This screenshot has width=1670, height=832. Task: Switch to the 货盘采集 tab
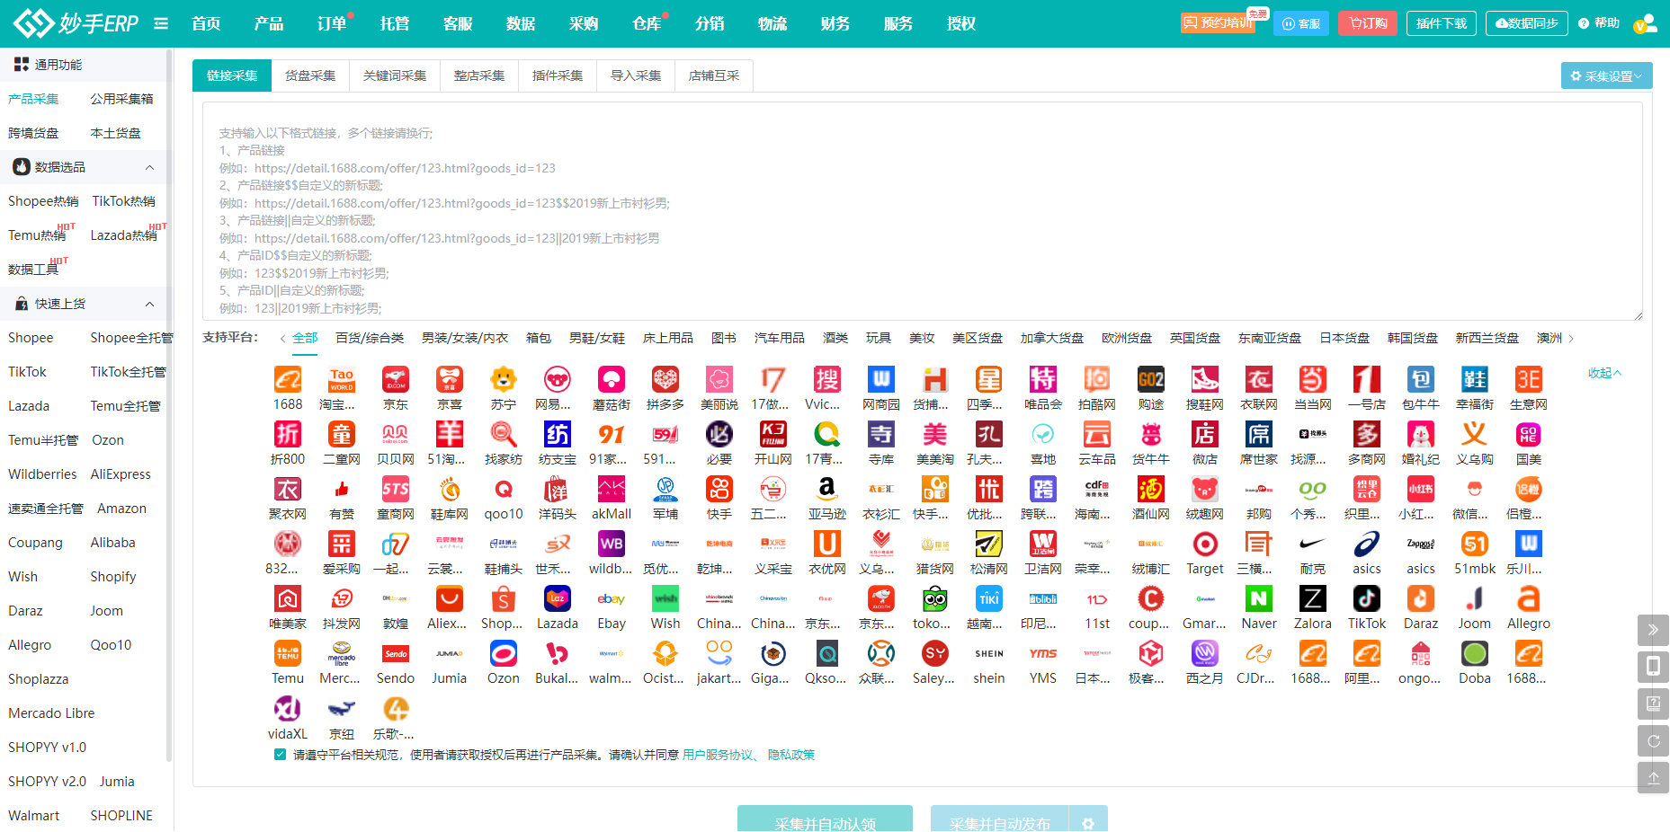point(310,75)
